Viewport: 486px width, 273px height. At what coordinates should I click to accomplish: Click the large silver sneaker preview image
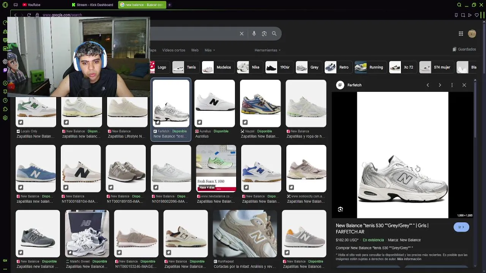pos(402,155)
